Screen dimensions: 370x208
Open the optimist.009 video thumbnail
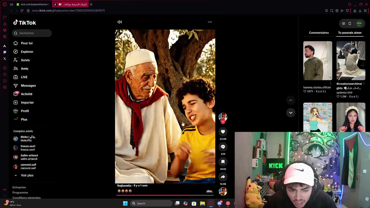[351, 61]
